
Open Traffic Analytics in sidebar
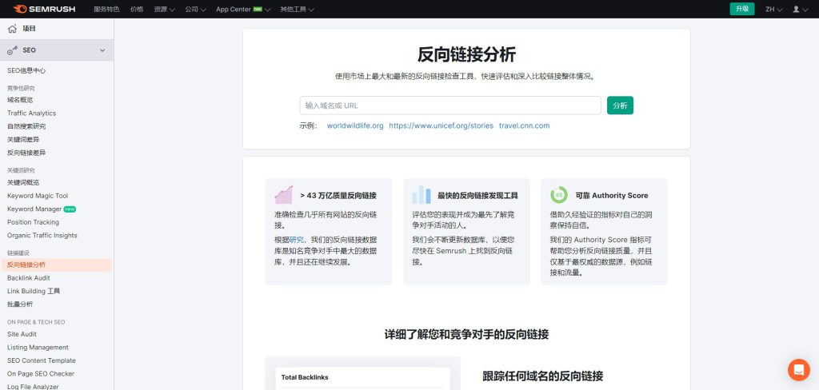click(31, 113)
